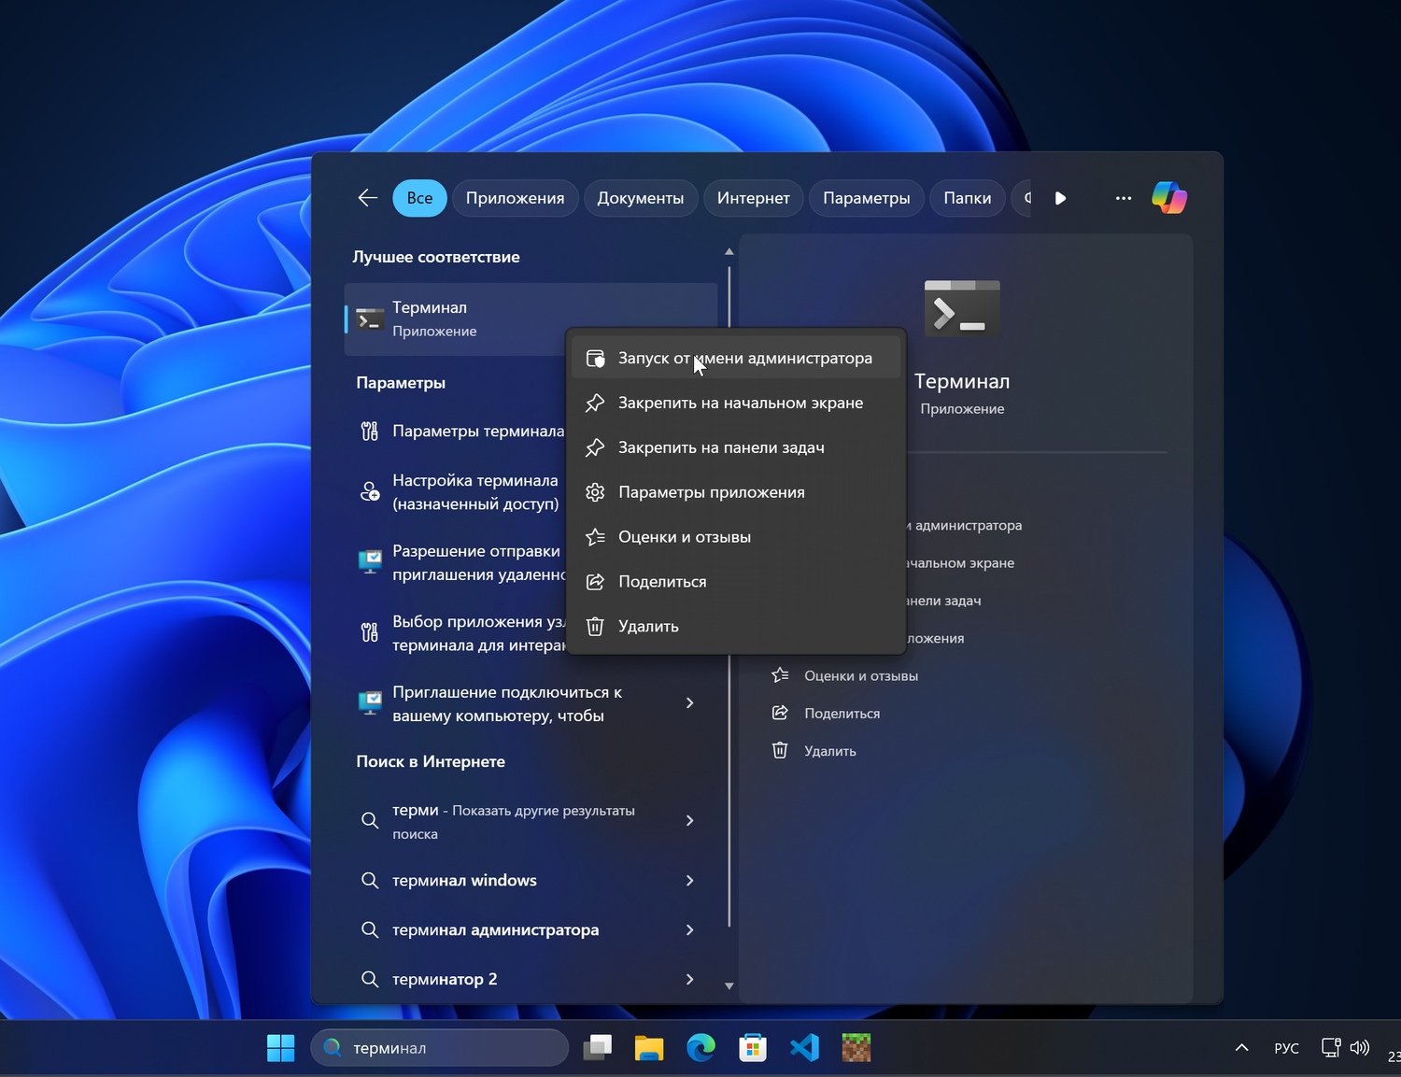This screenshot has width=1401, height=1077.
Task: Choose Запуск от имени администратора in context menu
Action: click(736, 359)
